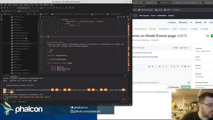Open the repository Actions tab
This screenshot has height=120, width=213.
pyautogui.click(x=152, y=29)
